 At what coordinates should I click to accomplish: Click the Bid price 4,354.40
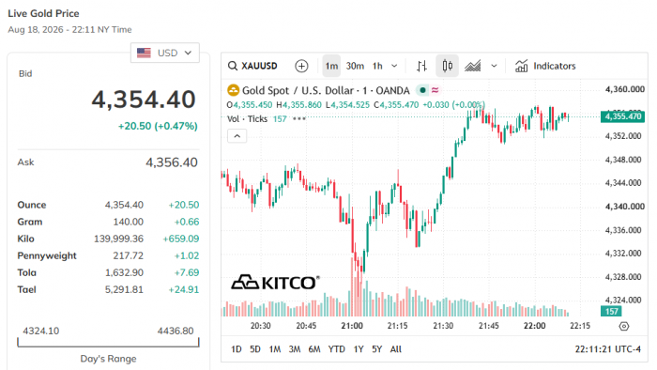[x=144, y=100]
